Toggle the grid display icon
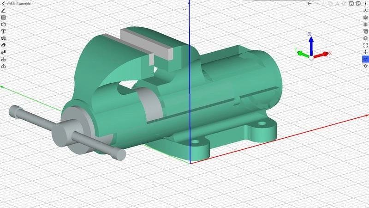Screen dimensions: 369x208 click(x=365, y=24)
